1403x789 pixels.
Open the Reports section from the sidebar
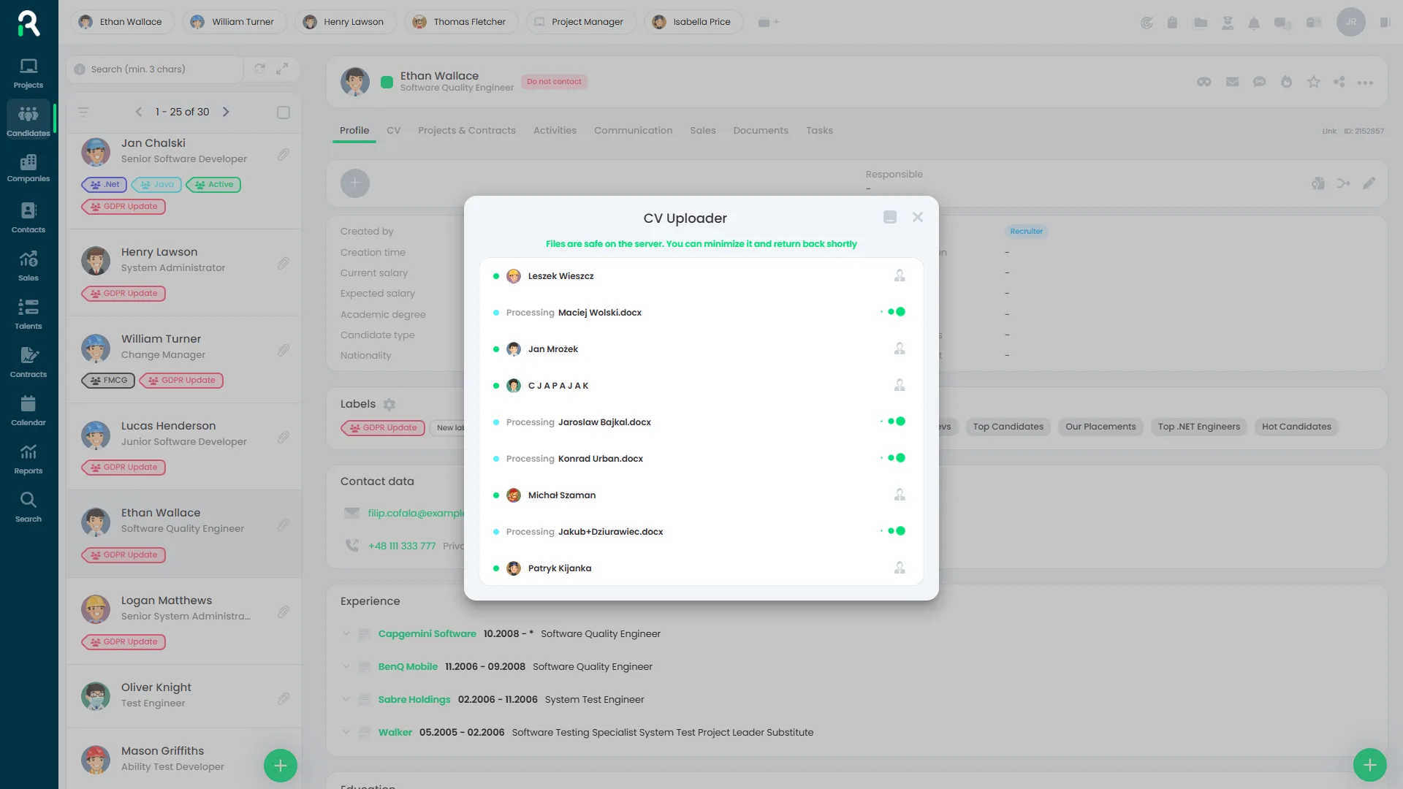coord(28,457)
